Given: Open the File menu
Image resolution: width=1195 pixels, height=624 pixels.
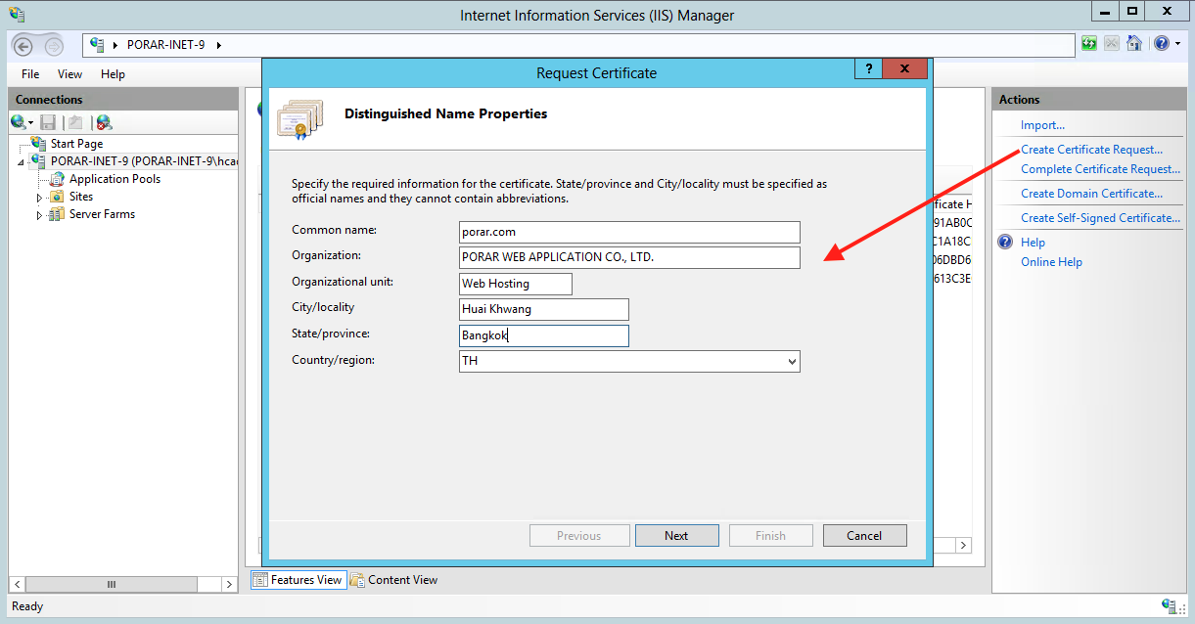Looking at the screenshot, I should click(30, 74).
